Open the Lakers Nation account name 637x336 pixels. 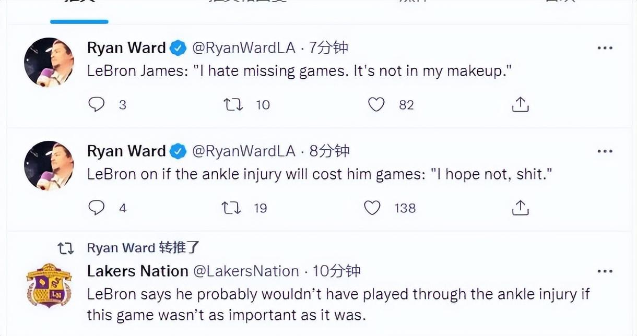coord(137,271)
